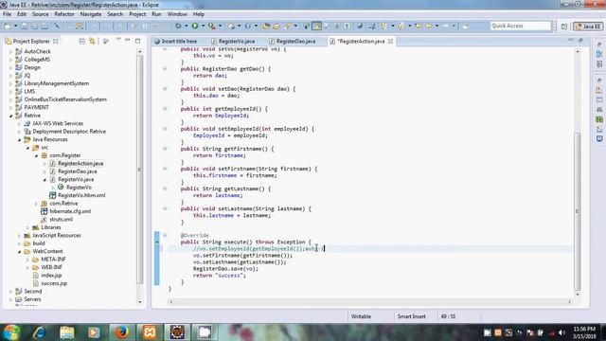
Task: Click the Writable status bar entry
Action: [361, 316]
